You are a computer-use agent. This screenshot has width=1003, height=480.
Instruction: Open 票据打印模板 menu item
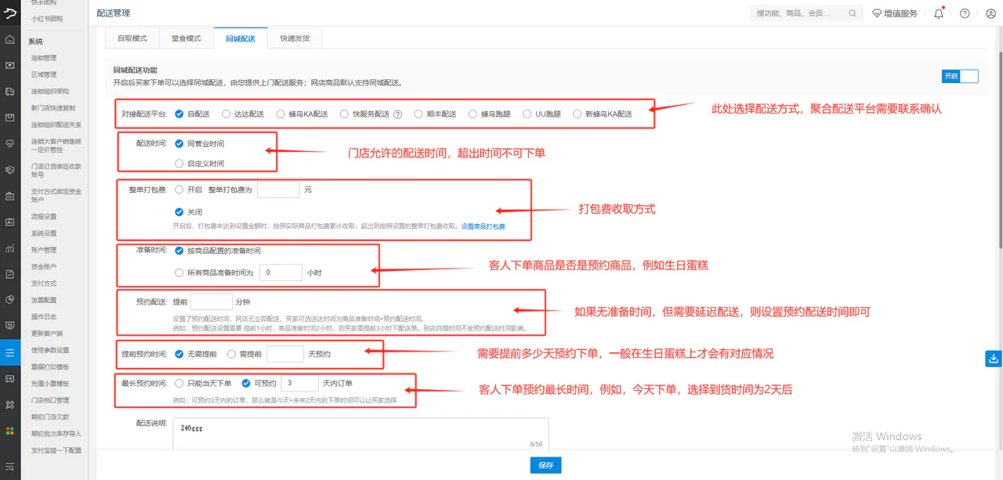(50, 366)
